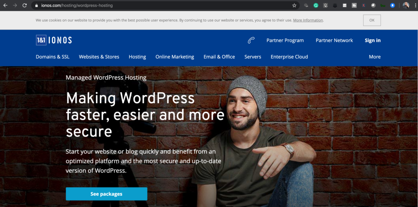
Task: Expand the More navigation menu
Action: tap(375, 57)
